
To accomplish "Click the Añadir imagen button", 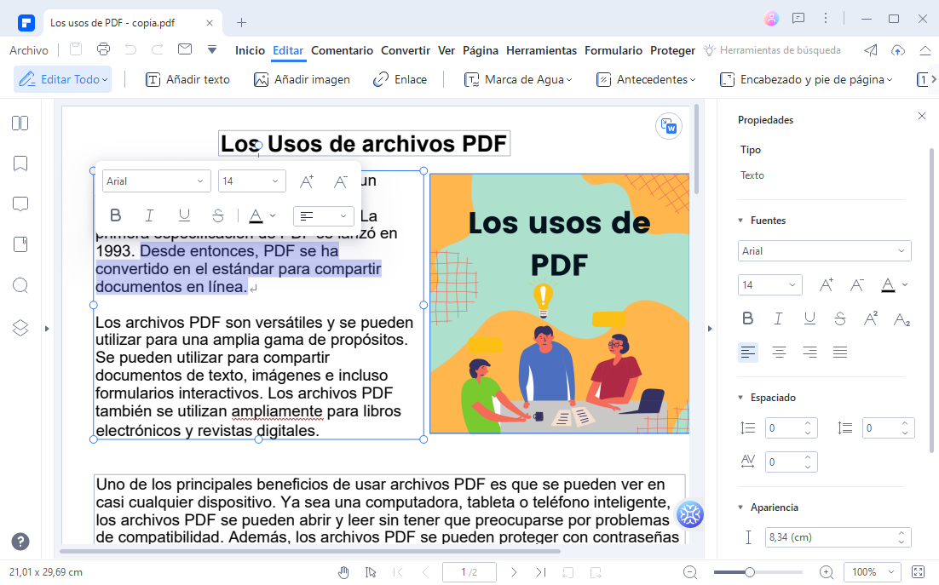I will tap(302, 79).
